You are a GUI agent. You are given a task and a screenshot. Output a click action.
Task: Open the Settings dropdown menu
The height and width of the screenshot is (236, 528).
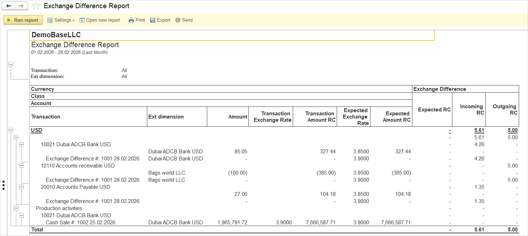(x=73, y=20)
